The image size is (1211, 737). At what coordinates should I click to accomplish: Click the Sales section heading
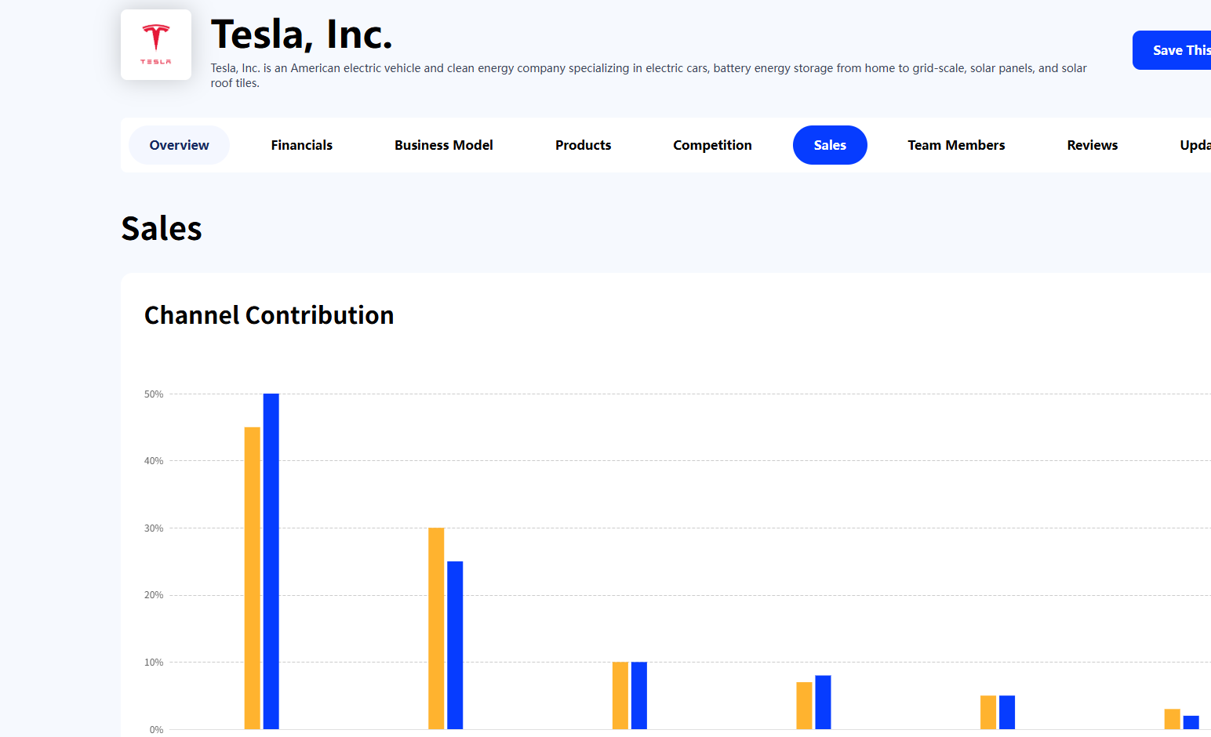(162, 229)
